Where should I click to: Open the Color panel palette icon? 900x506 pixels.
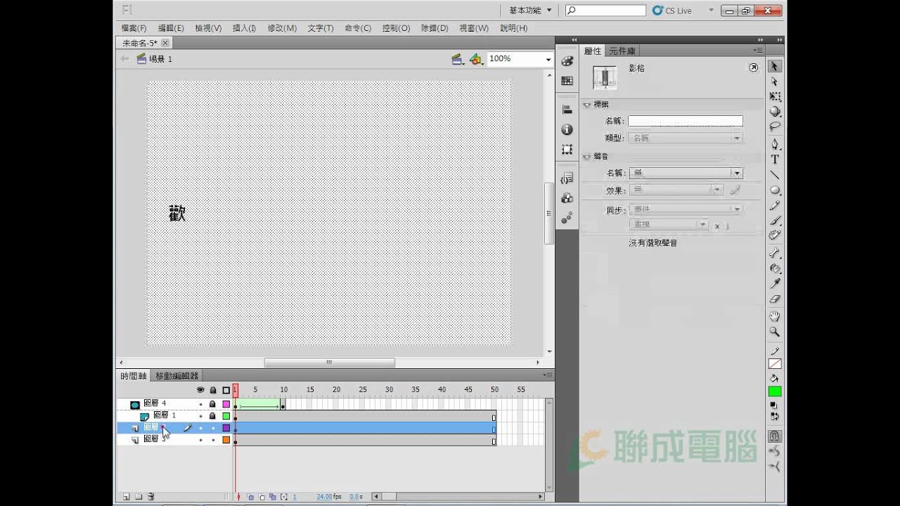[567, 62]
